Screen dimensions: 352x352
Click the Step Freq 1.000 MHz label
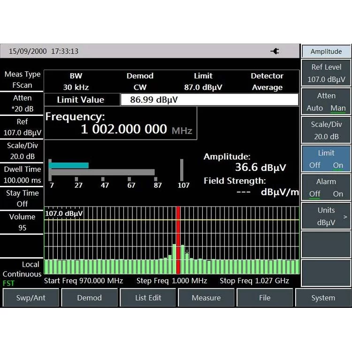coord(172,281)
